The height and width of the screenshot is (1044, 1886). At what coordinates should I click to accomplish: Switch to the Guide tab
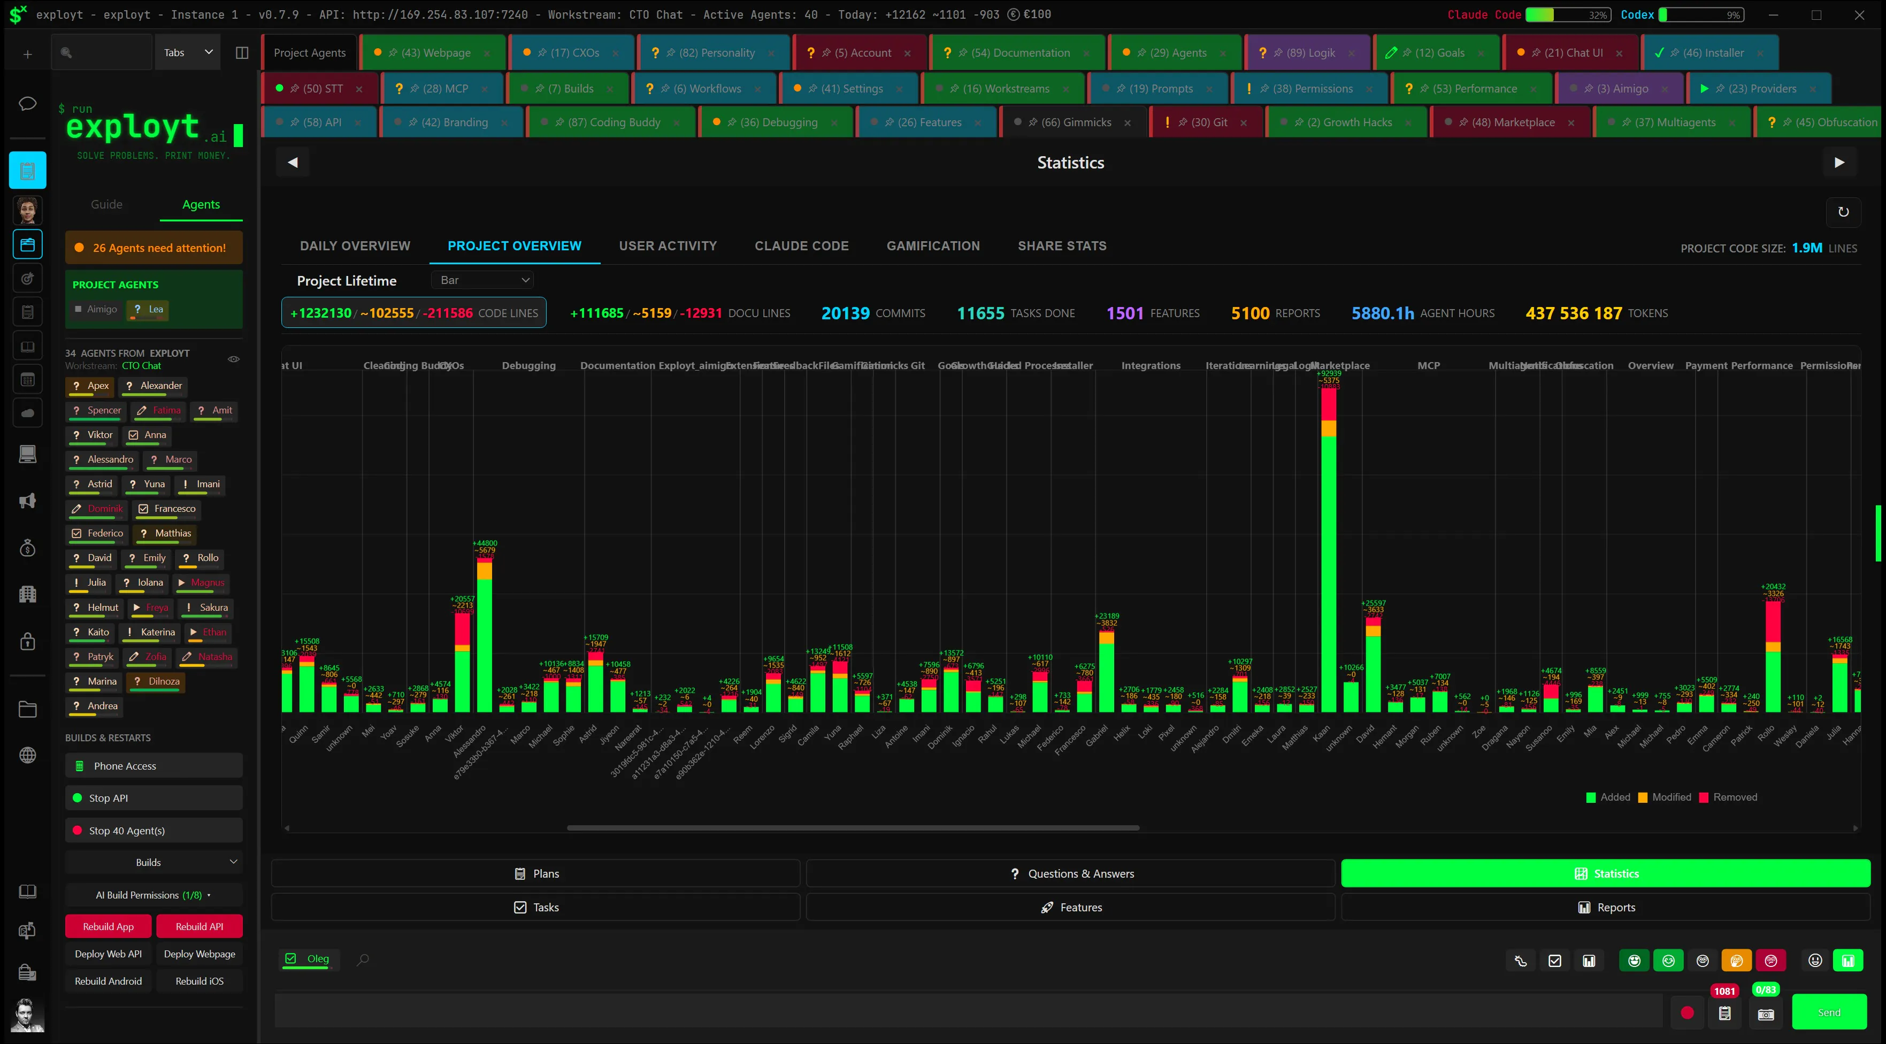tap(107, 204)
